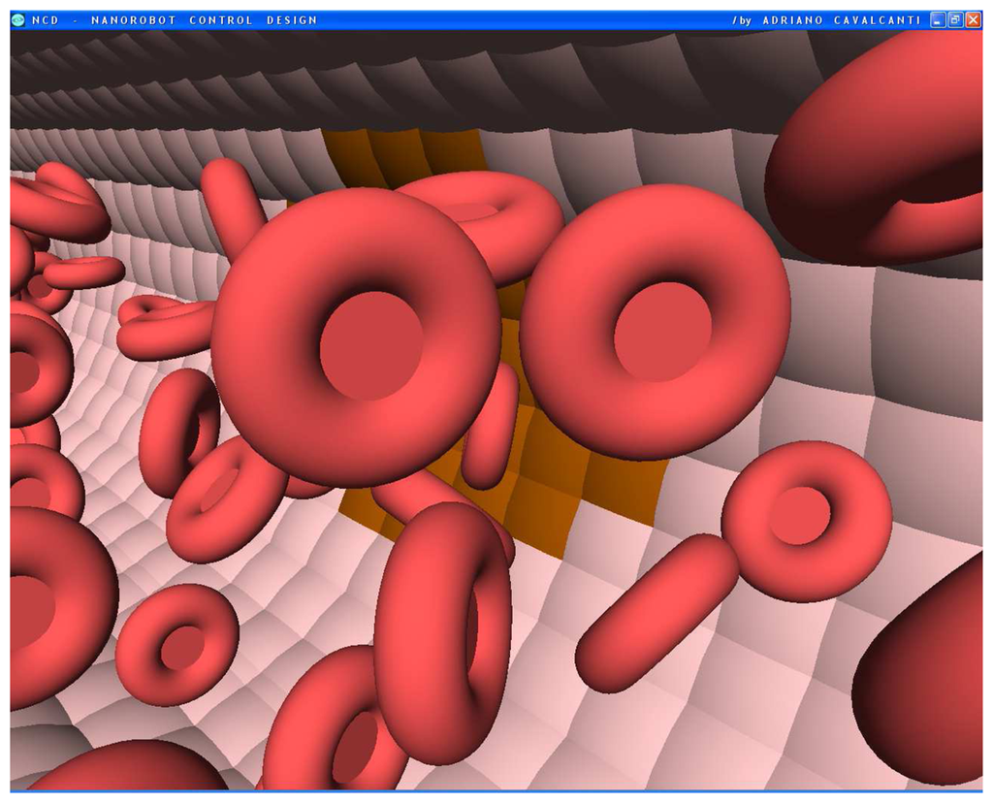The height and width of the screenshot is (803, 993).
Task: Click the 'by ADRIANO CAVALCANTI' author text
Action: (829, 19)
